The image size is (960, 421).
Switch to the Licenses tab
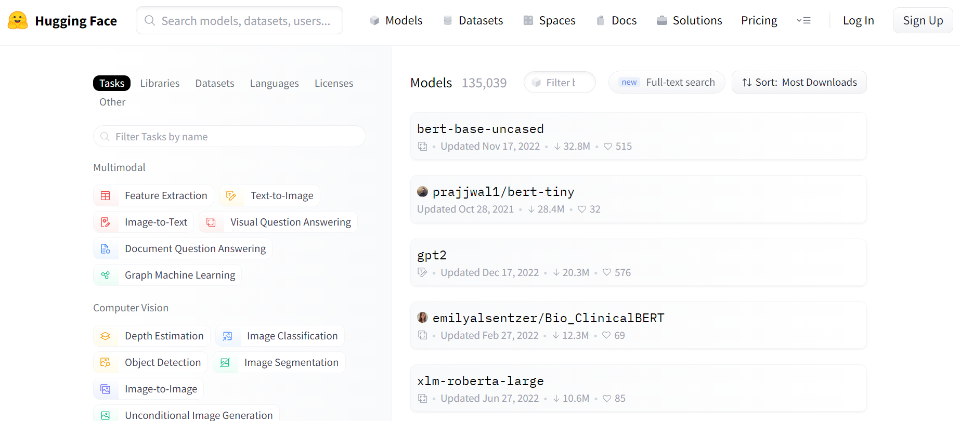334,83
